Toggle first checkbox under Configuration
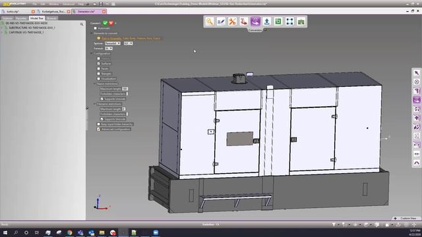 (x=98, y=59)
